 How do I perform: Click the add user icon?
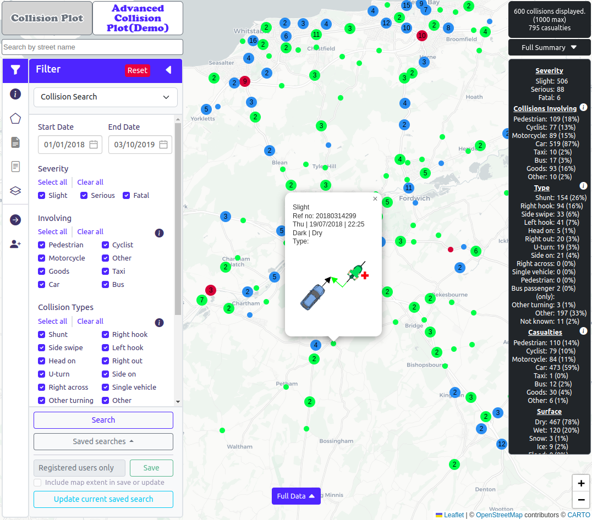pyautogui.click(x=15, y=244)
